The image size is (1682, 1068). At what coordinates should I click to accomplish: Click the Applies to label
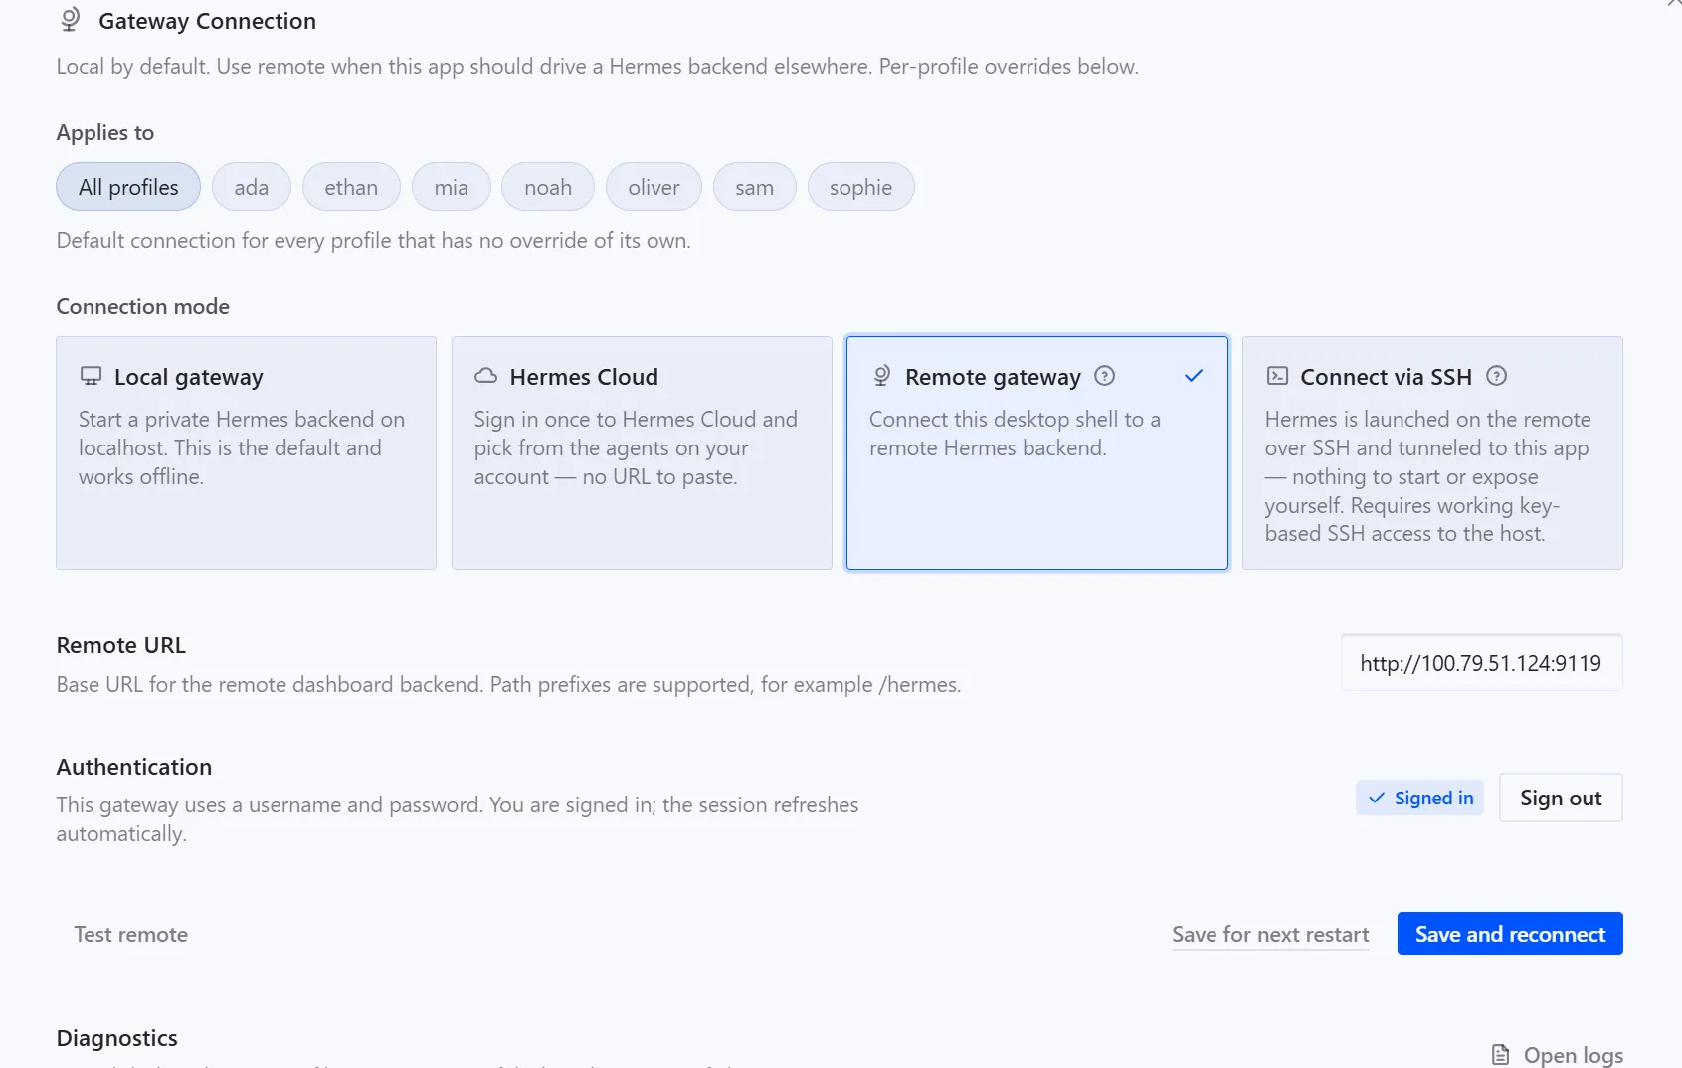[x=105, y=132]
